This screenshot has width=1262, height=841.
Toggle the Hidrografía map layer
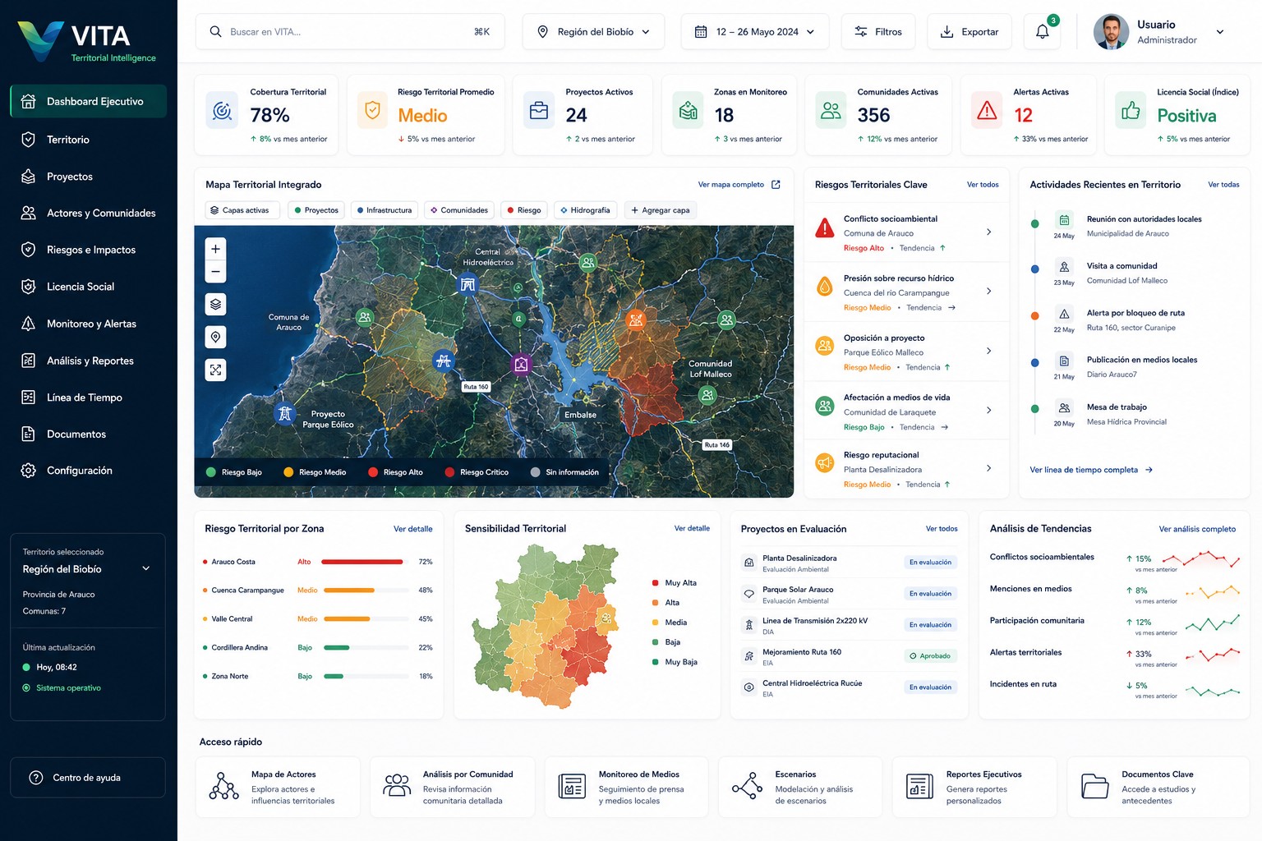click(585, 210)
